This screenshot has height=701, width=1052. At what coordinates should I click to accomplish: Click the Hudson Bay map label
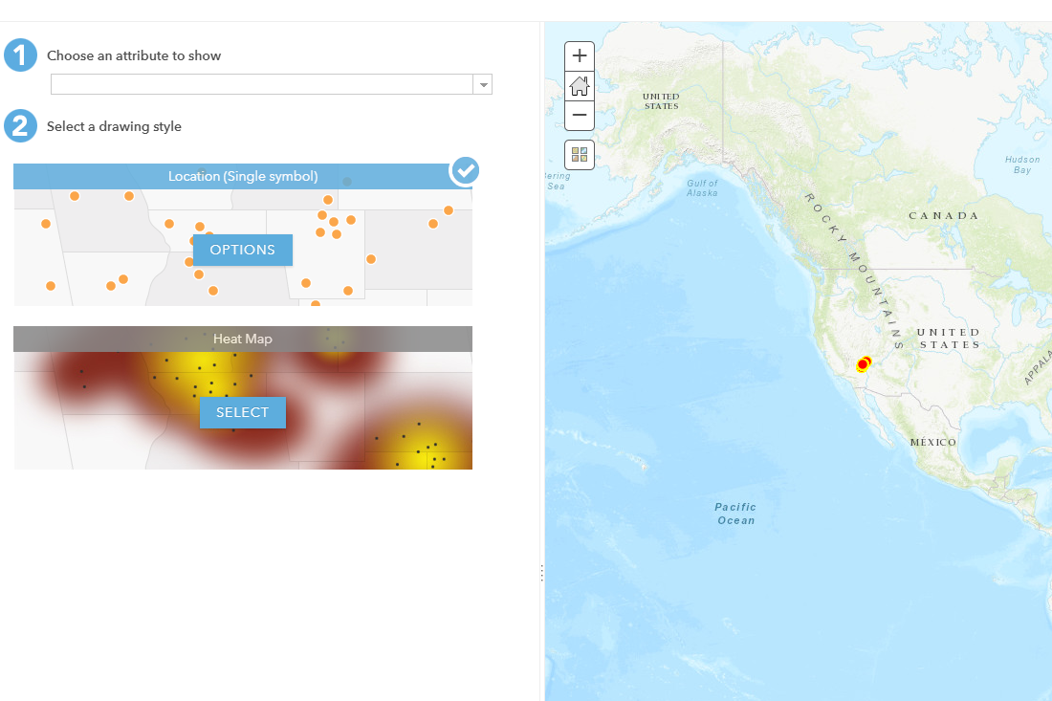(1021, 164)
